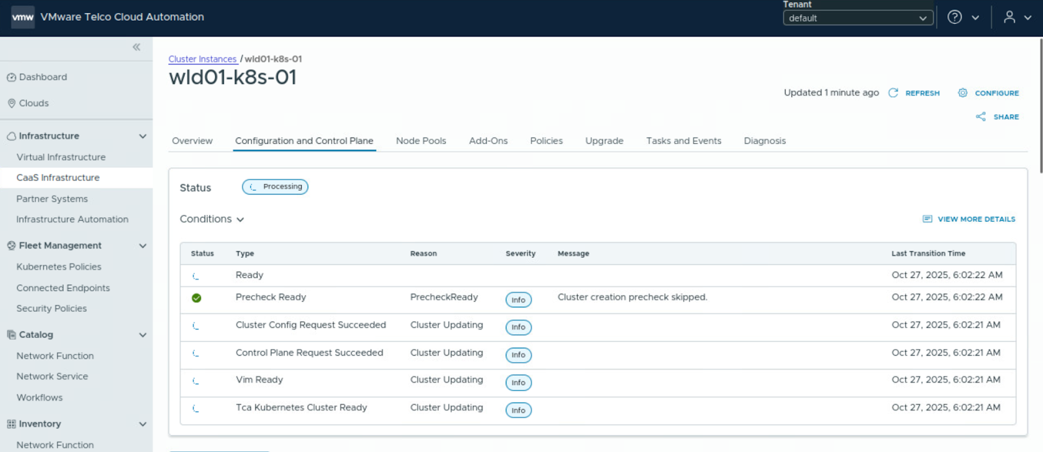This screenshot has width=1043, height=452.
Task: Collapse the Fleet Management sidebar group
Action: [x=143, y=246]
